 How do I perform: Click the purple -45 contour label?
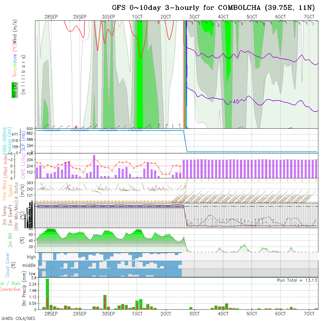click(x=234, y=102)
